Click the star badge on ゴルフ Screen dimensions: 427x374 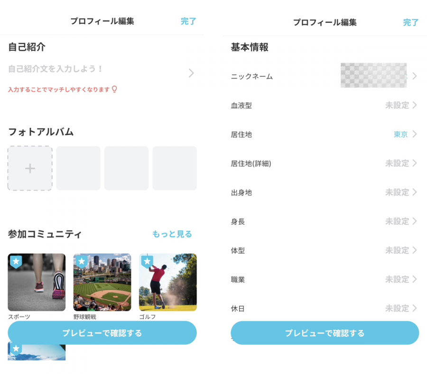(x=148, y=262)
